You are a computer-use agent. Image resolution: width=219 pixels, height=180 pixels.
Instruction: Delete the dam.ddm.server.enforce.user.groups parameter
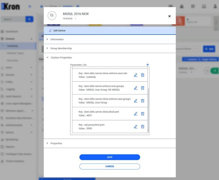point(142,88)
